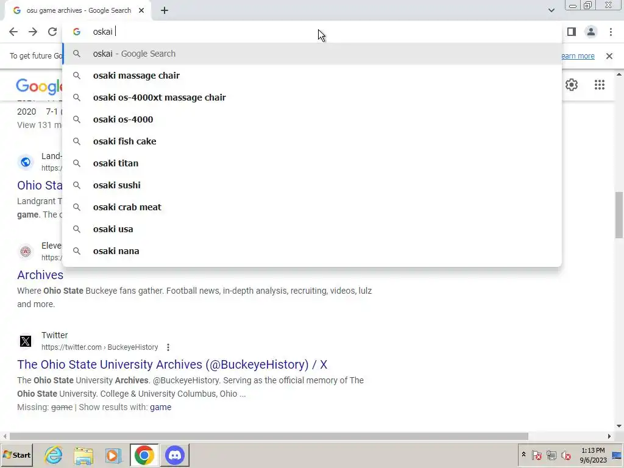Open the Archives search result link
Viewport: 624px width, 468px height.
pyautogui.click(x=40, y=275)
